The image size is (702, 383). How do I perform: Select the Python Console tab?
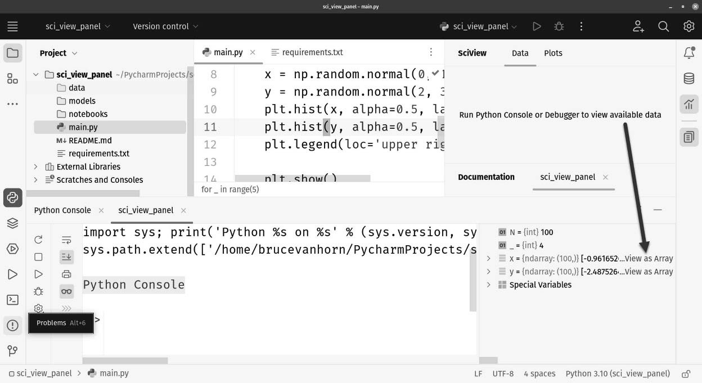[62, 210]
